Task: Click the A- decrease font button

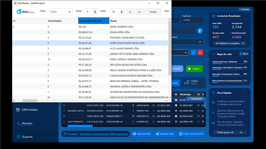Action: point(130,12)
